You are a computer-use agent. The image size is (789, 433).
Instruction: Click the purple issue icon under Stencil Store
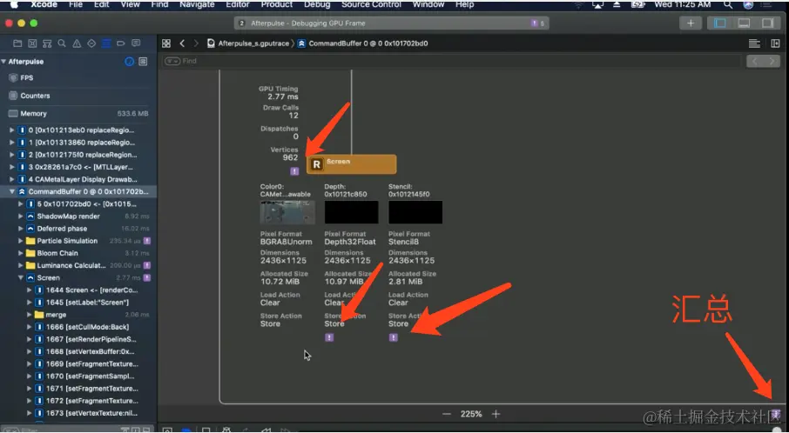tap(394, 337)
